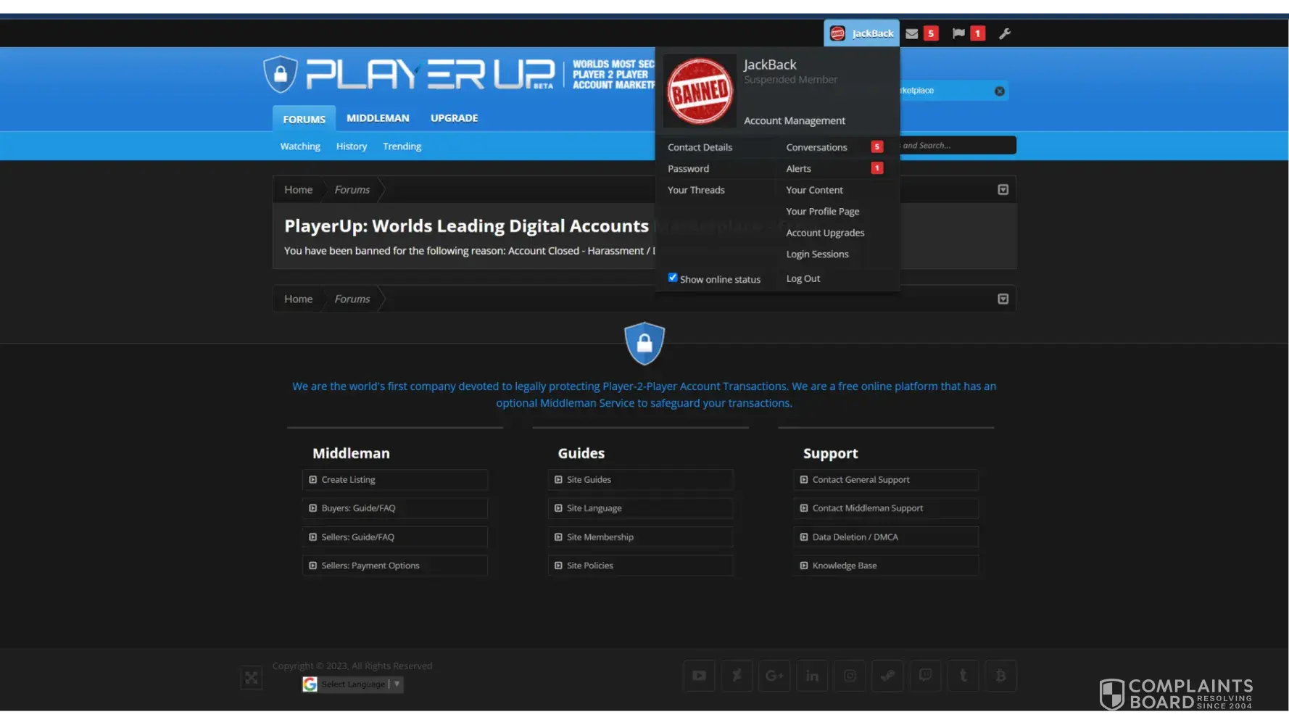1289x725 pixels.
Task: Open the Twitch footer icon
Action: tap(925, 676)
